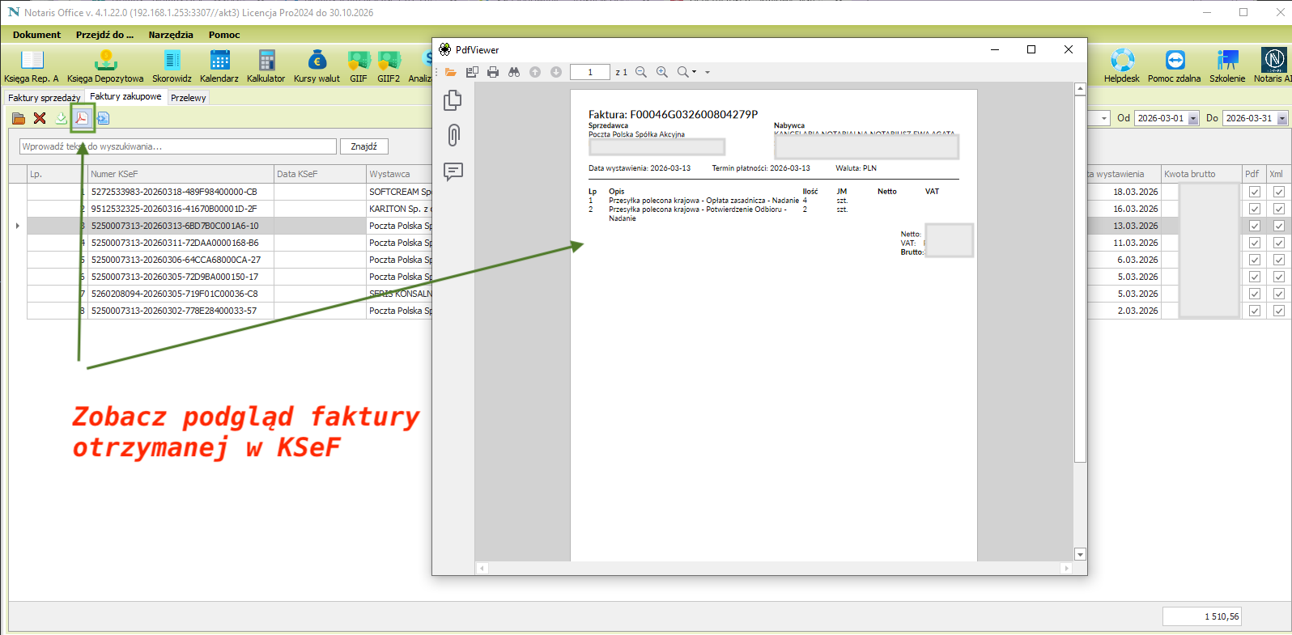Expand the Do date picker dropdown

tap(1281, 119)
